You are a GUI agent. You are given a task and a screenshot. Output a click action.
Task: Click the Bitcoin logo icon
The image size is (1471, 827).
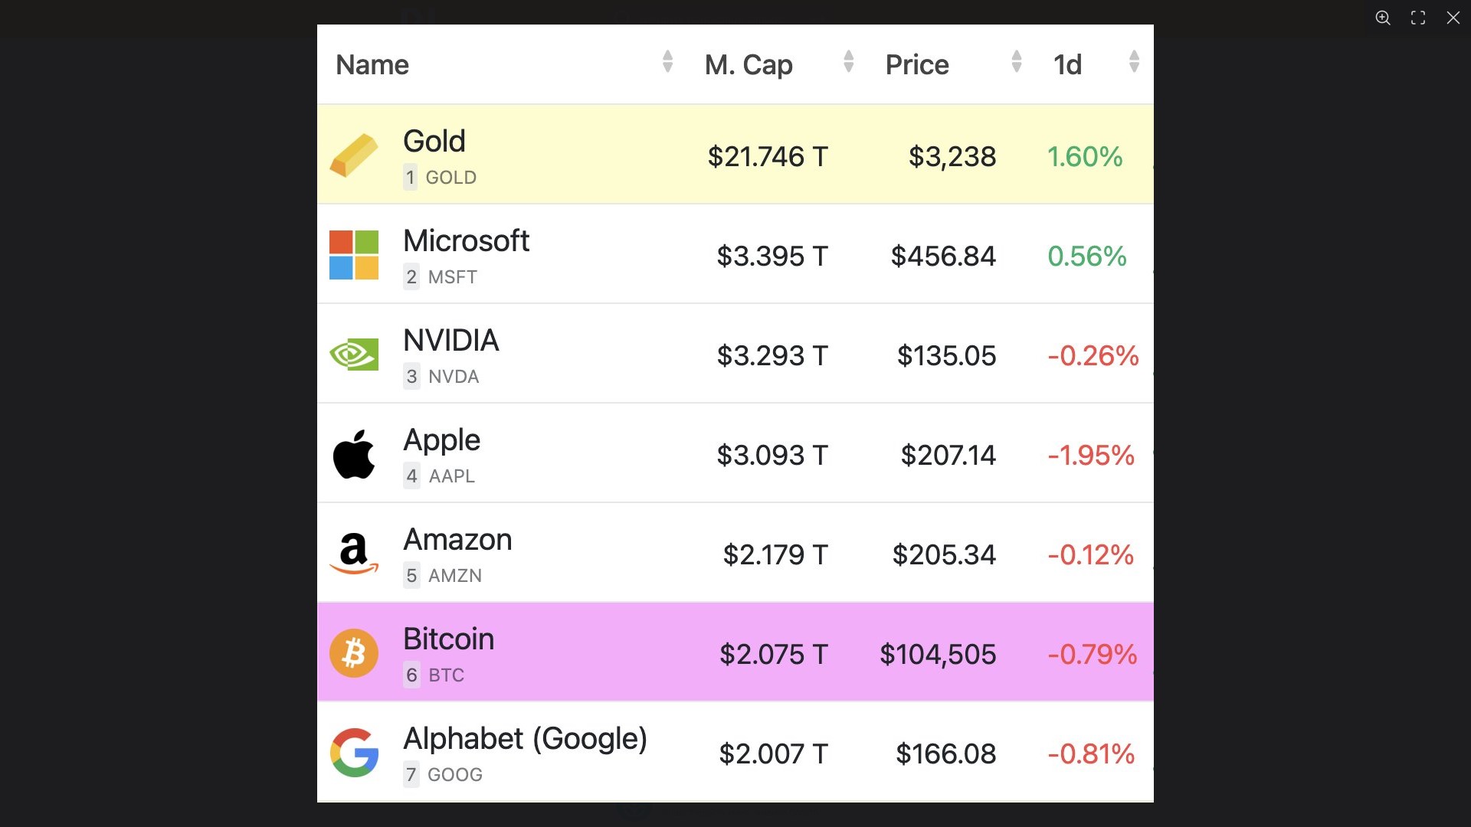click(354, 653)
